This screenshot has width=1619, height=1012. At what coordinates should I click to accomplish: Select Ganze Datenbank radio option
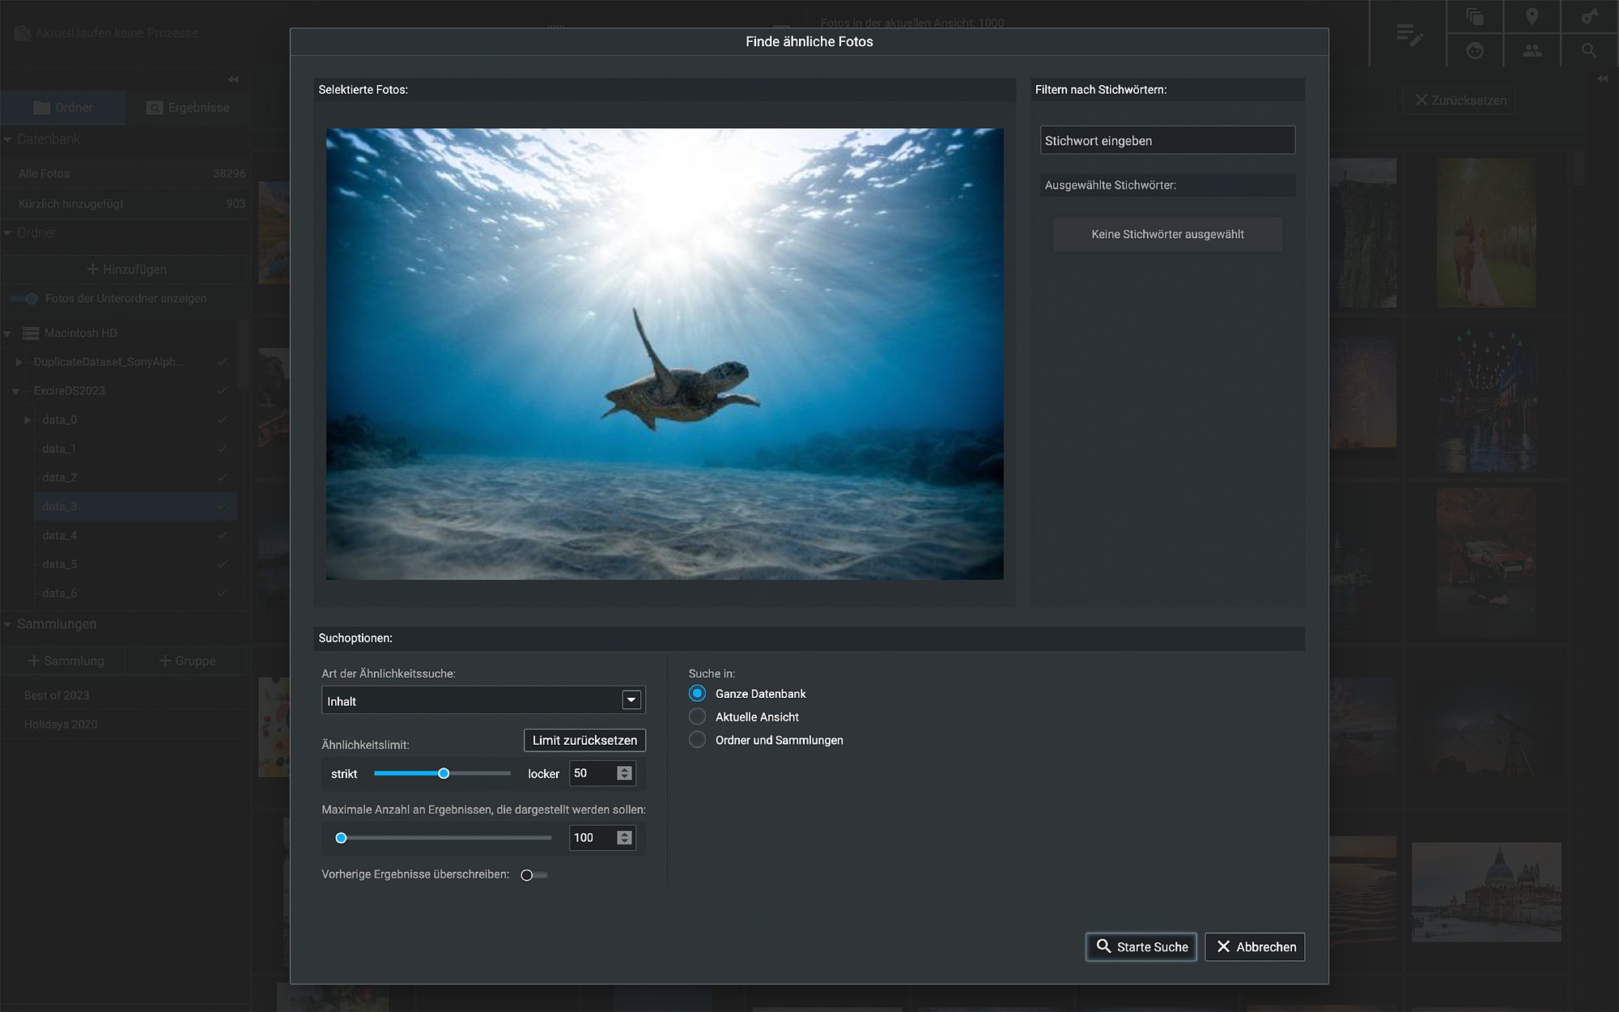click(x=697, y=694)
